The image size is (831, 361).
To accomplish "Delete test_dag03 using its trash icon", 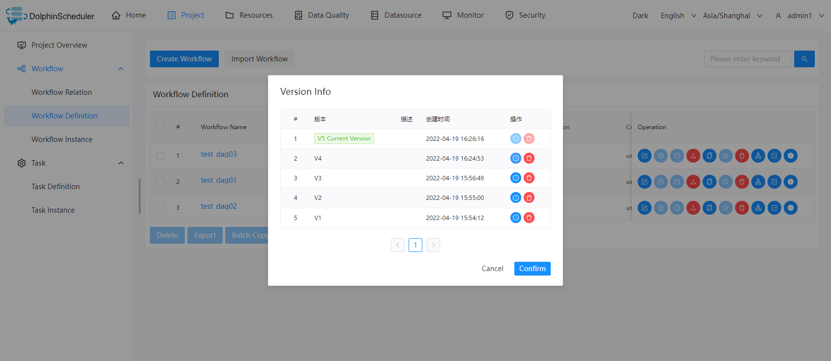I will coord(742,156).
